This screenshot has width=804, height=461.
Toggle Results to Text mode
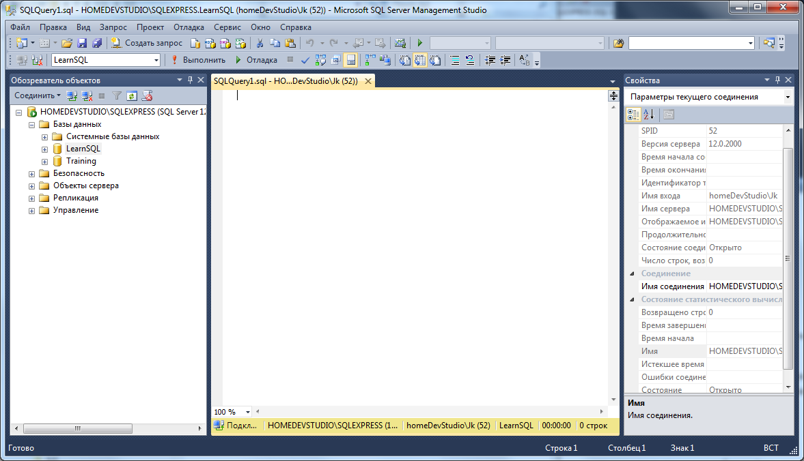(x=404, y=61)
